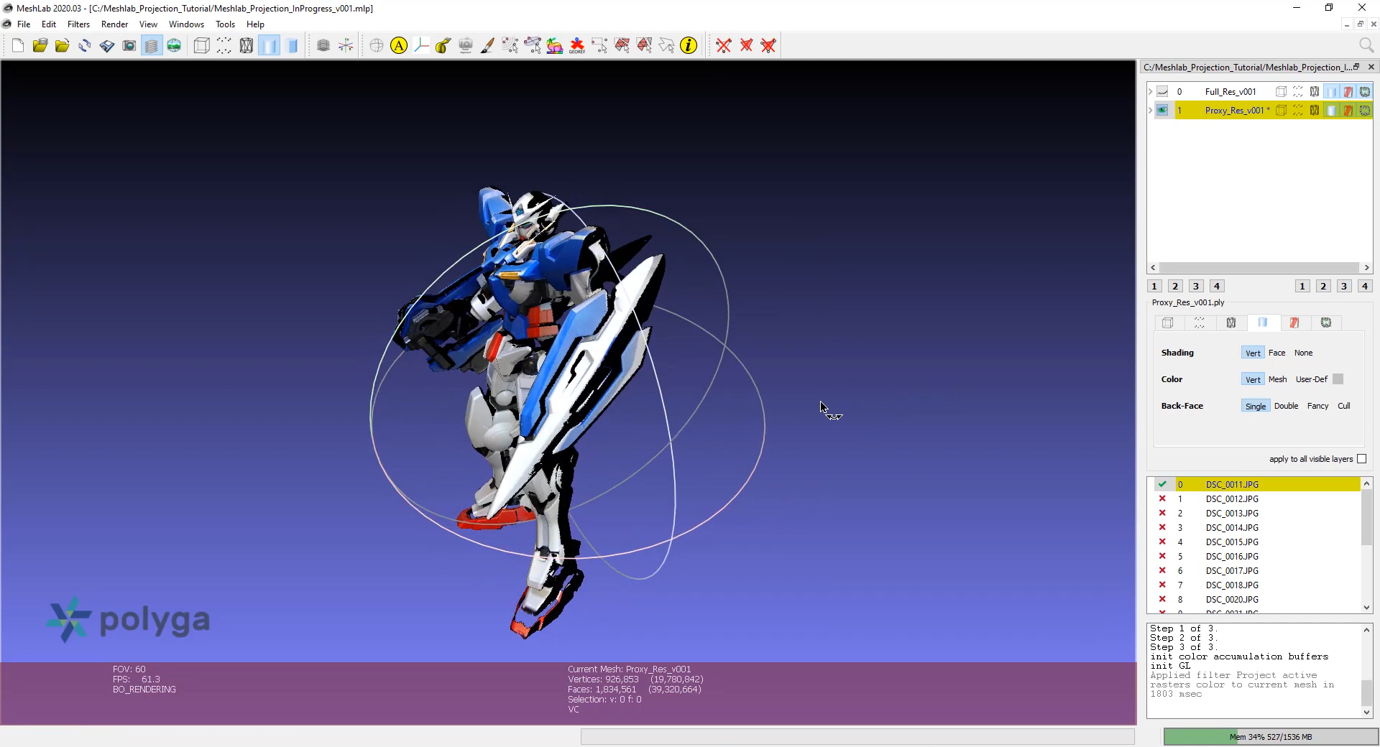Click the Import Mesh folder icon
The height and width of the screenshot is (747, 1380).
tap(62, 46)
